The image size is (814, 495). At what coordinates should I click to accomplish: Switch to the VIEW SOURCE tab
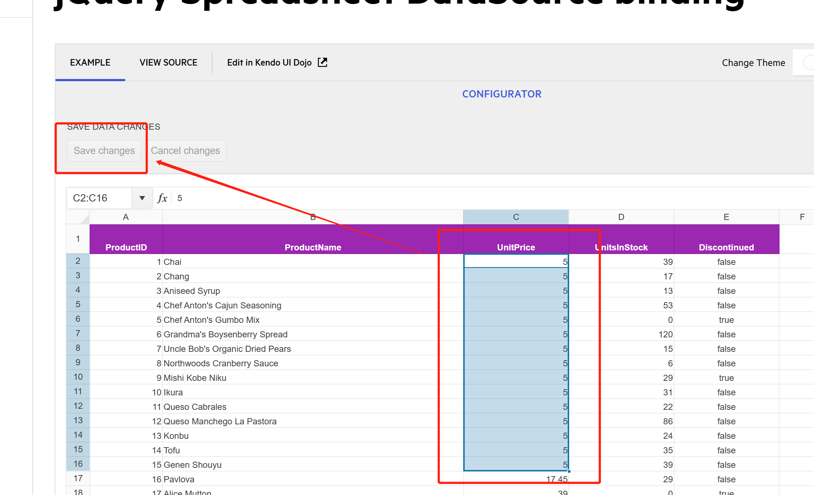point(168,63)
